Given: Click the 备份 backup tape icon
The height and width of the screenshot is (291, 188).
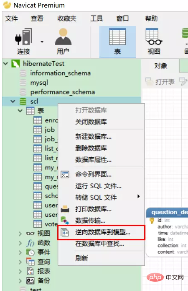Looking at the screenshot, I should coord(30,281).
